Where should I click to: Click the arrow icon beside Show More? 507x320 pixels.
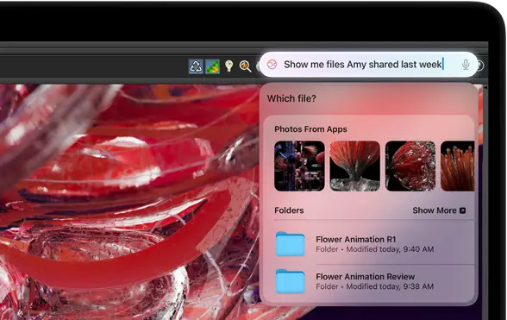pos(463,210)
